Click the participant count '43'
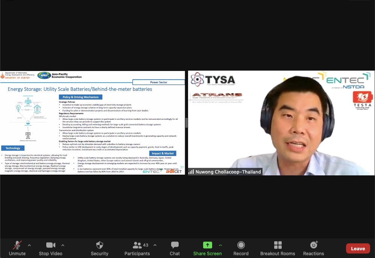 pos(146,245)
